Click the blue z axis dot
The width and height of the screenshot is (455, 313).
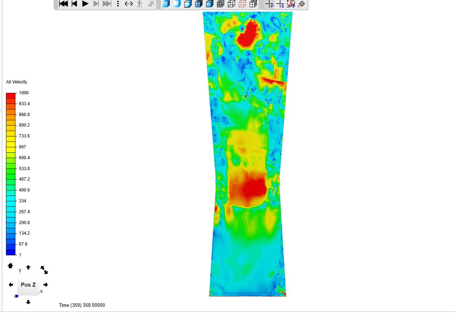point(17,296)
